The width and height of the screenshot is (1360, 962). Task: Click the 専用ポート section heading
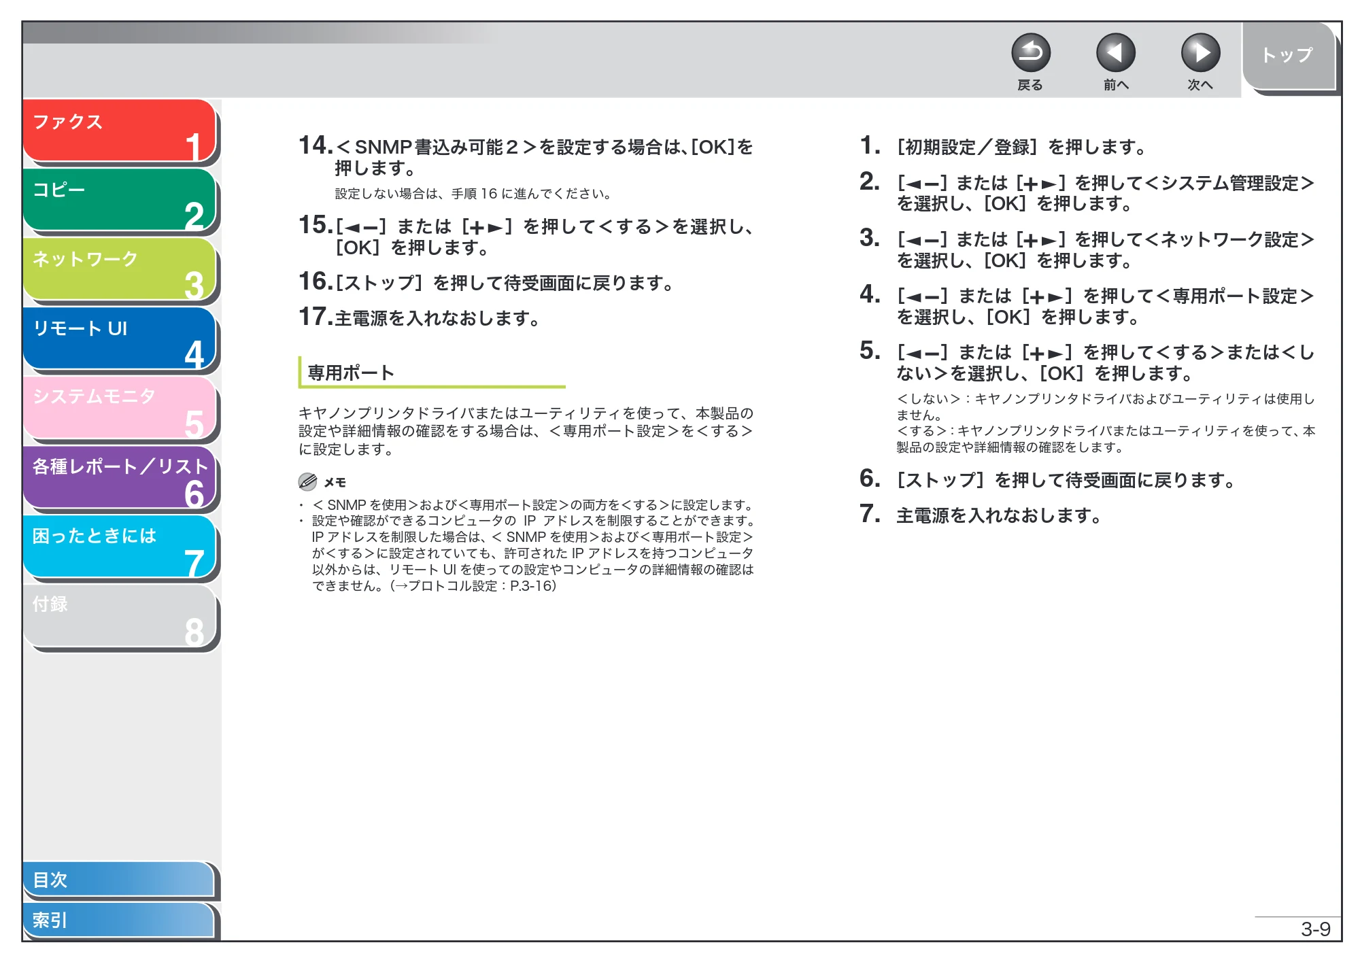[351, 373]
